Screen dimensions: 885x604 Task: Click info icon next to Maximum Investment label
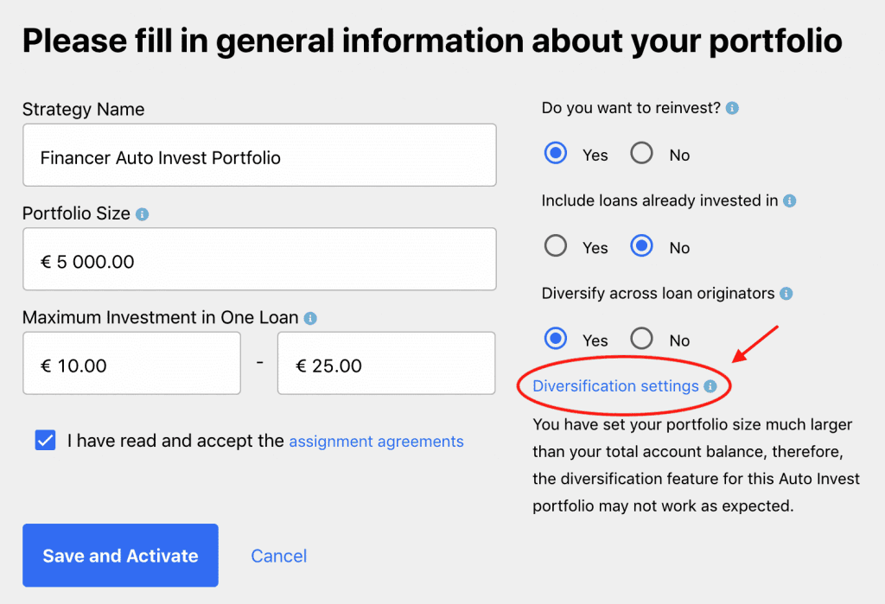tap(310, 319)
